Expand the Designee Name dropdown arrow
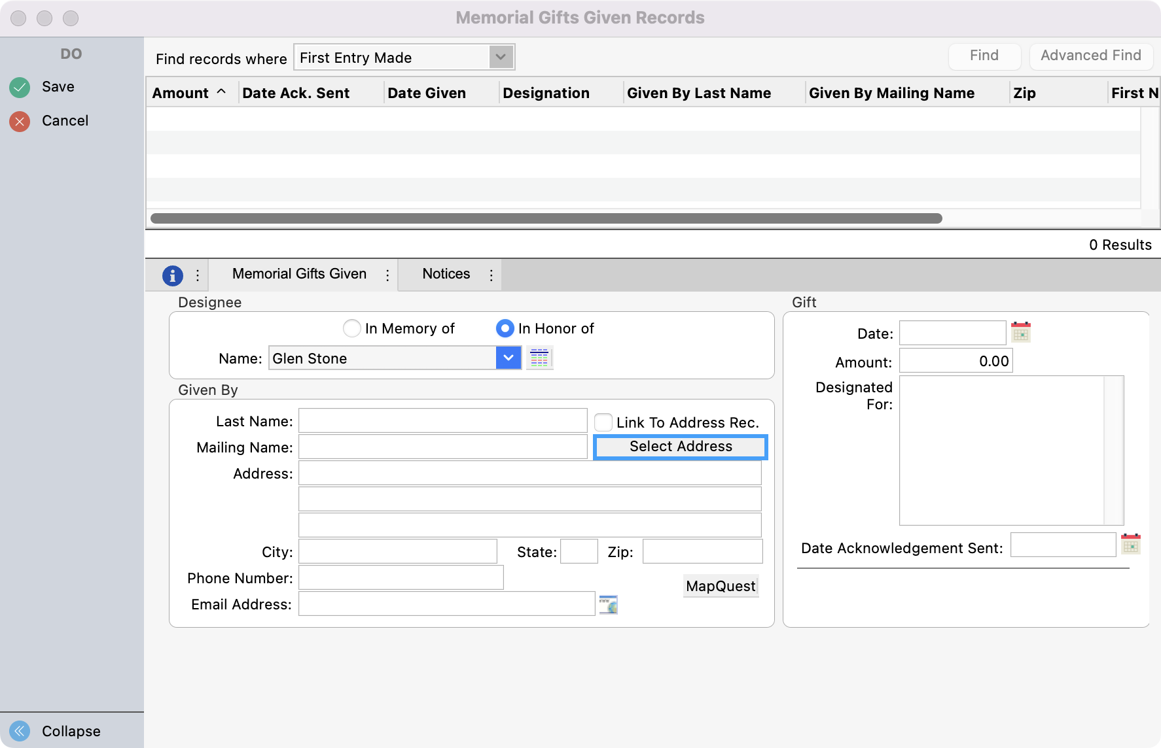1161x748 pixels. click(x=509, y=358)
